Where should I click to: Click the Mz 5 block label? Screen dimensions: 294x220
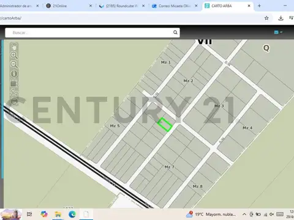tap(115, 126)
